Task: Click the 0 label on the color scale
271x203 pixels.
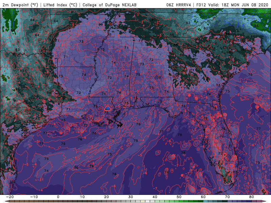Action: tap(58, 197)
